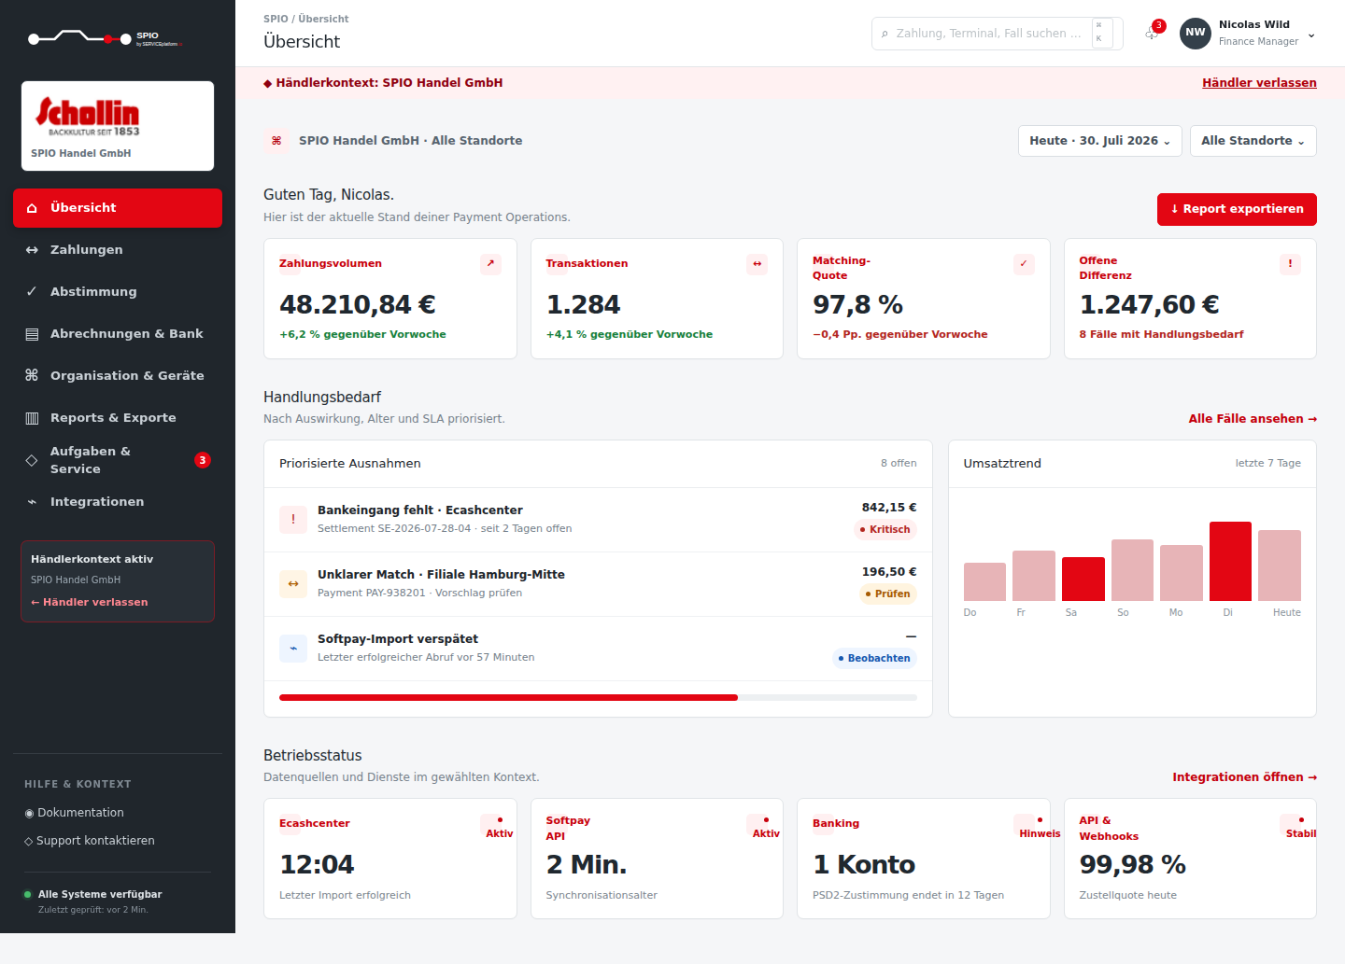Click the Transaktionen card arrows icon
The height and width of the screenshot is (964, 1345).
(x=757, y=264)
